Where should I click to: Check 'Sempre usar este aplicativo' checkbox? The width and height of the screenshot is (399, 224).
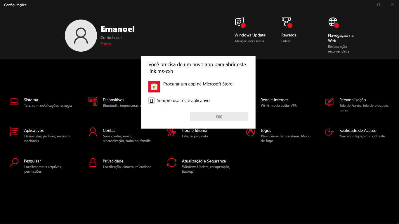click(151, 101)
